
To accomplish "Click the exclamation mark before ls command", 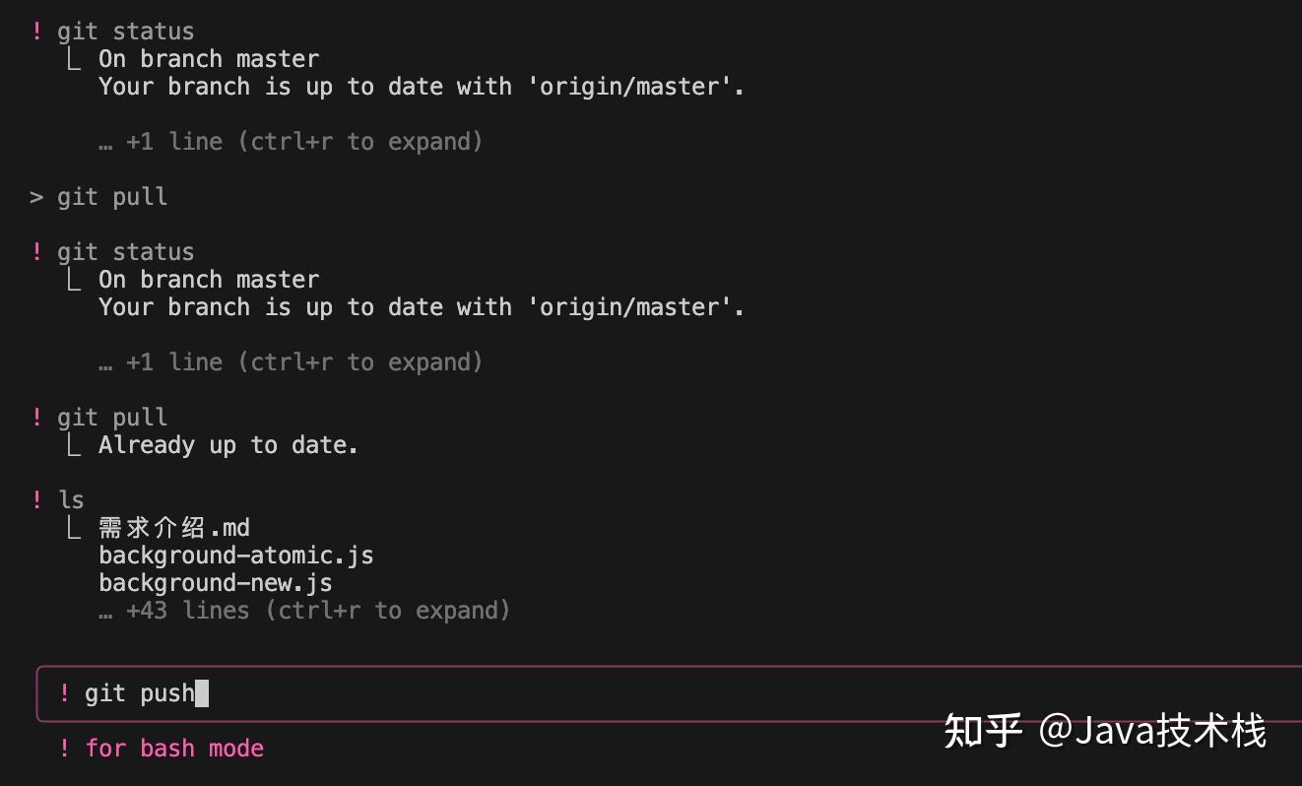I will (36, 500).
